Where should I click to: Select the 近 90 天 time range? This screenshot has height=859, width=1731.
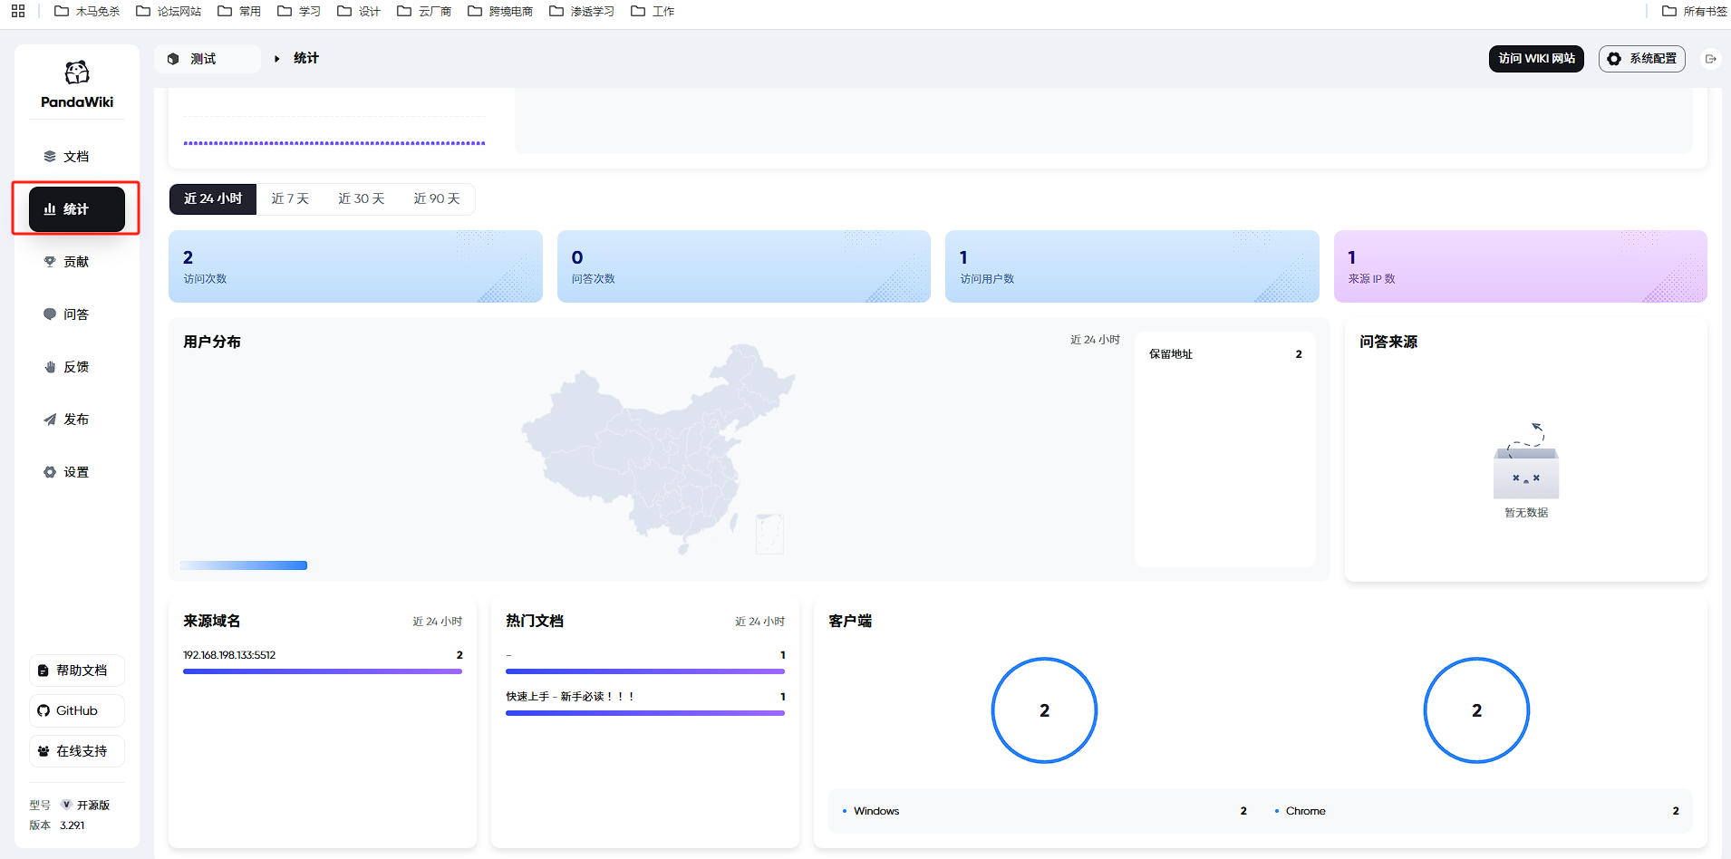coord(437,198)
